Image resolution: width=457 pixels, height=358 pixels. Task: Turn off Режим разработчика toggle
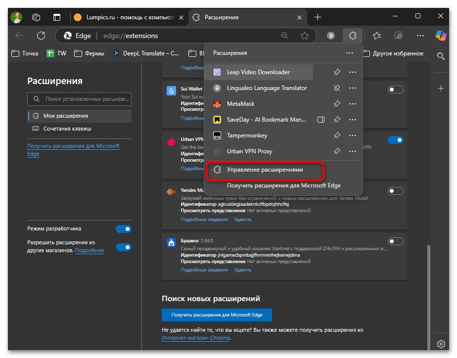(124, 229)
